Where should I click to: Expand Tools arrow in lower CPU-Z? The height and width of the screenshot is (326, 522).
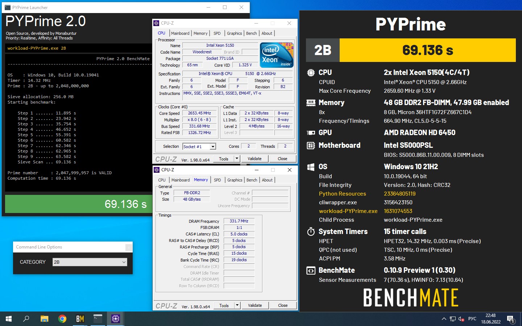237,305
